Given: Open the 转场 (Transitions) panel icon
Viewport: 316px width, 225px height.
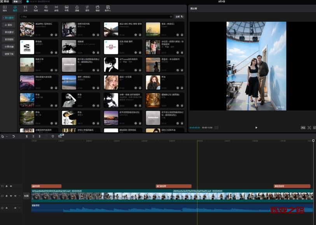Looking at the screenshot, I should pos(56,8).
